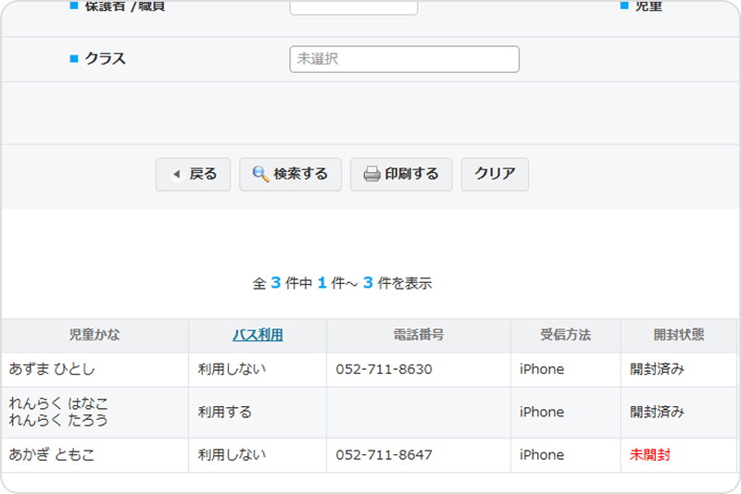This screenshot has height=494, width=741.
Task: Click the 児童かな column header
Action: pos(94,335)
